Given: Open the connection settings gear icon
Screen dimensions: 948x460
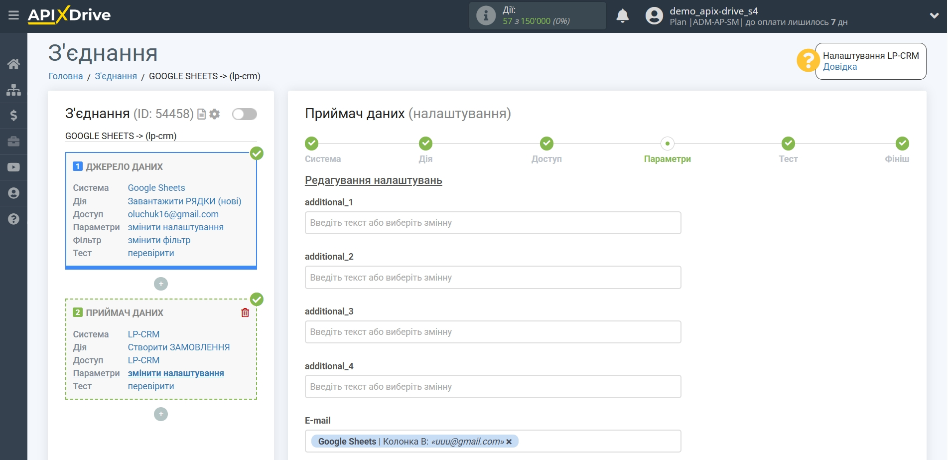Looking at the screenshot, I should coord(215,114).
